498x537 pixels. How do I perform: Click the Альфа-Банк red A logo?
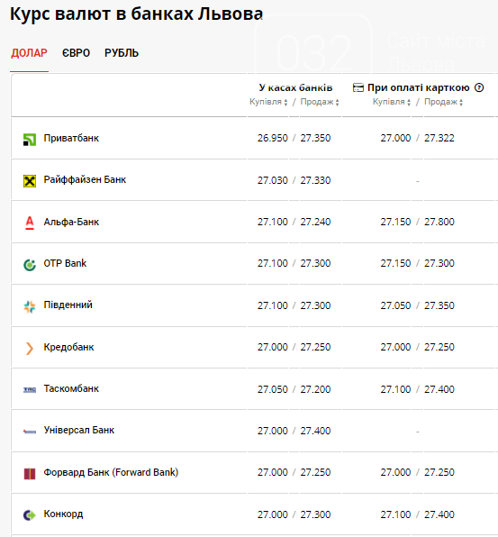(30, 223)
